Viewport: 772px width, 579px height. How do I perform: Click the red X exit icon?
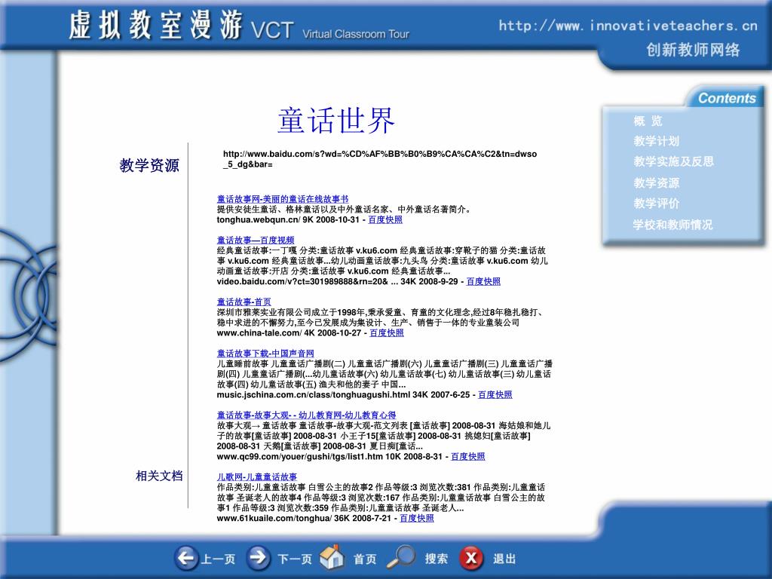471,559
